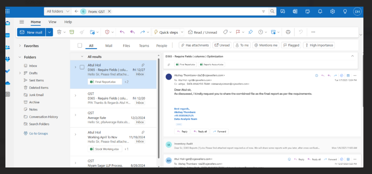The image size is (372, 174).
Task: Open the All folders search scope dropdown
Action: (58, 11)
